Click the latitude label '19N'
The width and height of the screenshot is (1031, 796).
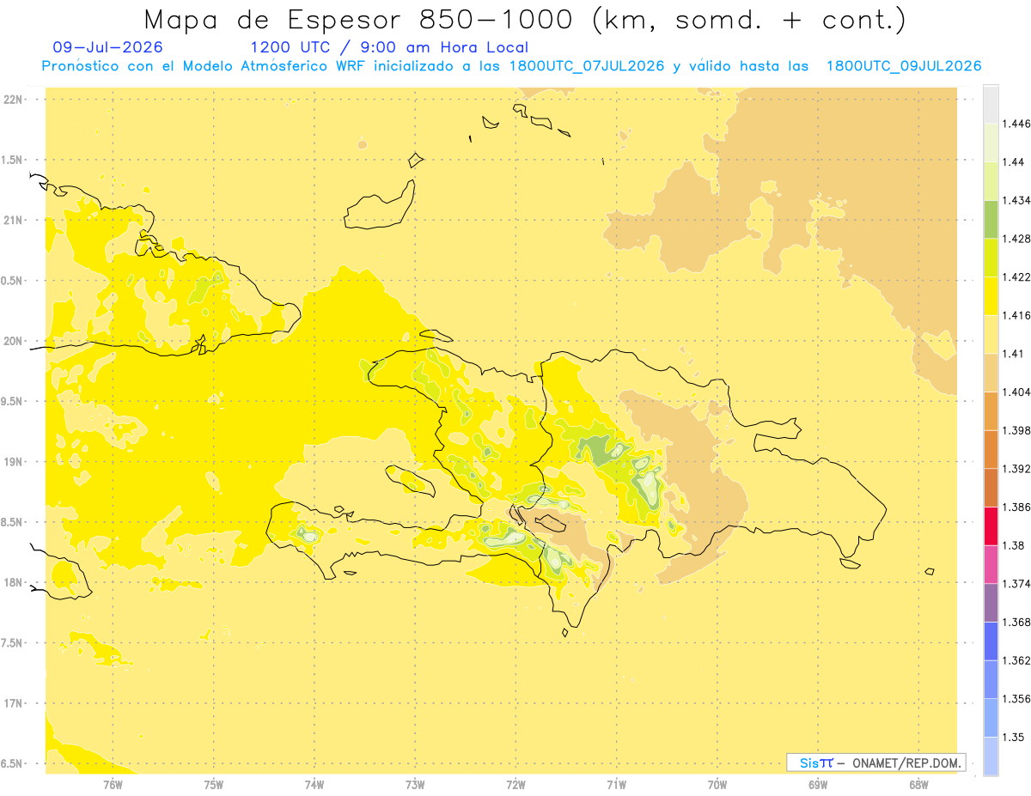pyautogui.click(x=14, y=462)
